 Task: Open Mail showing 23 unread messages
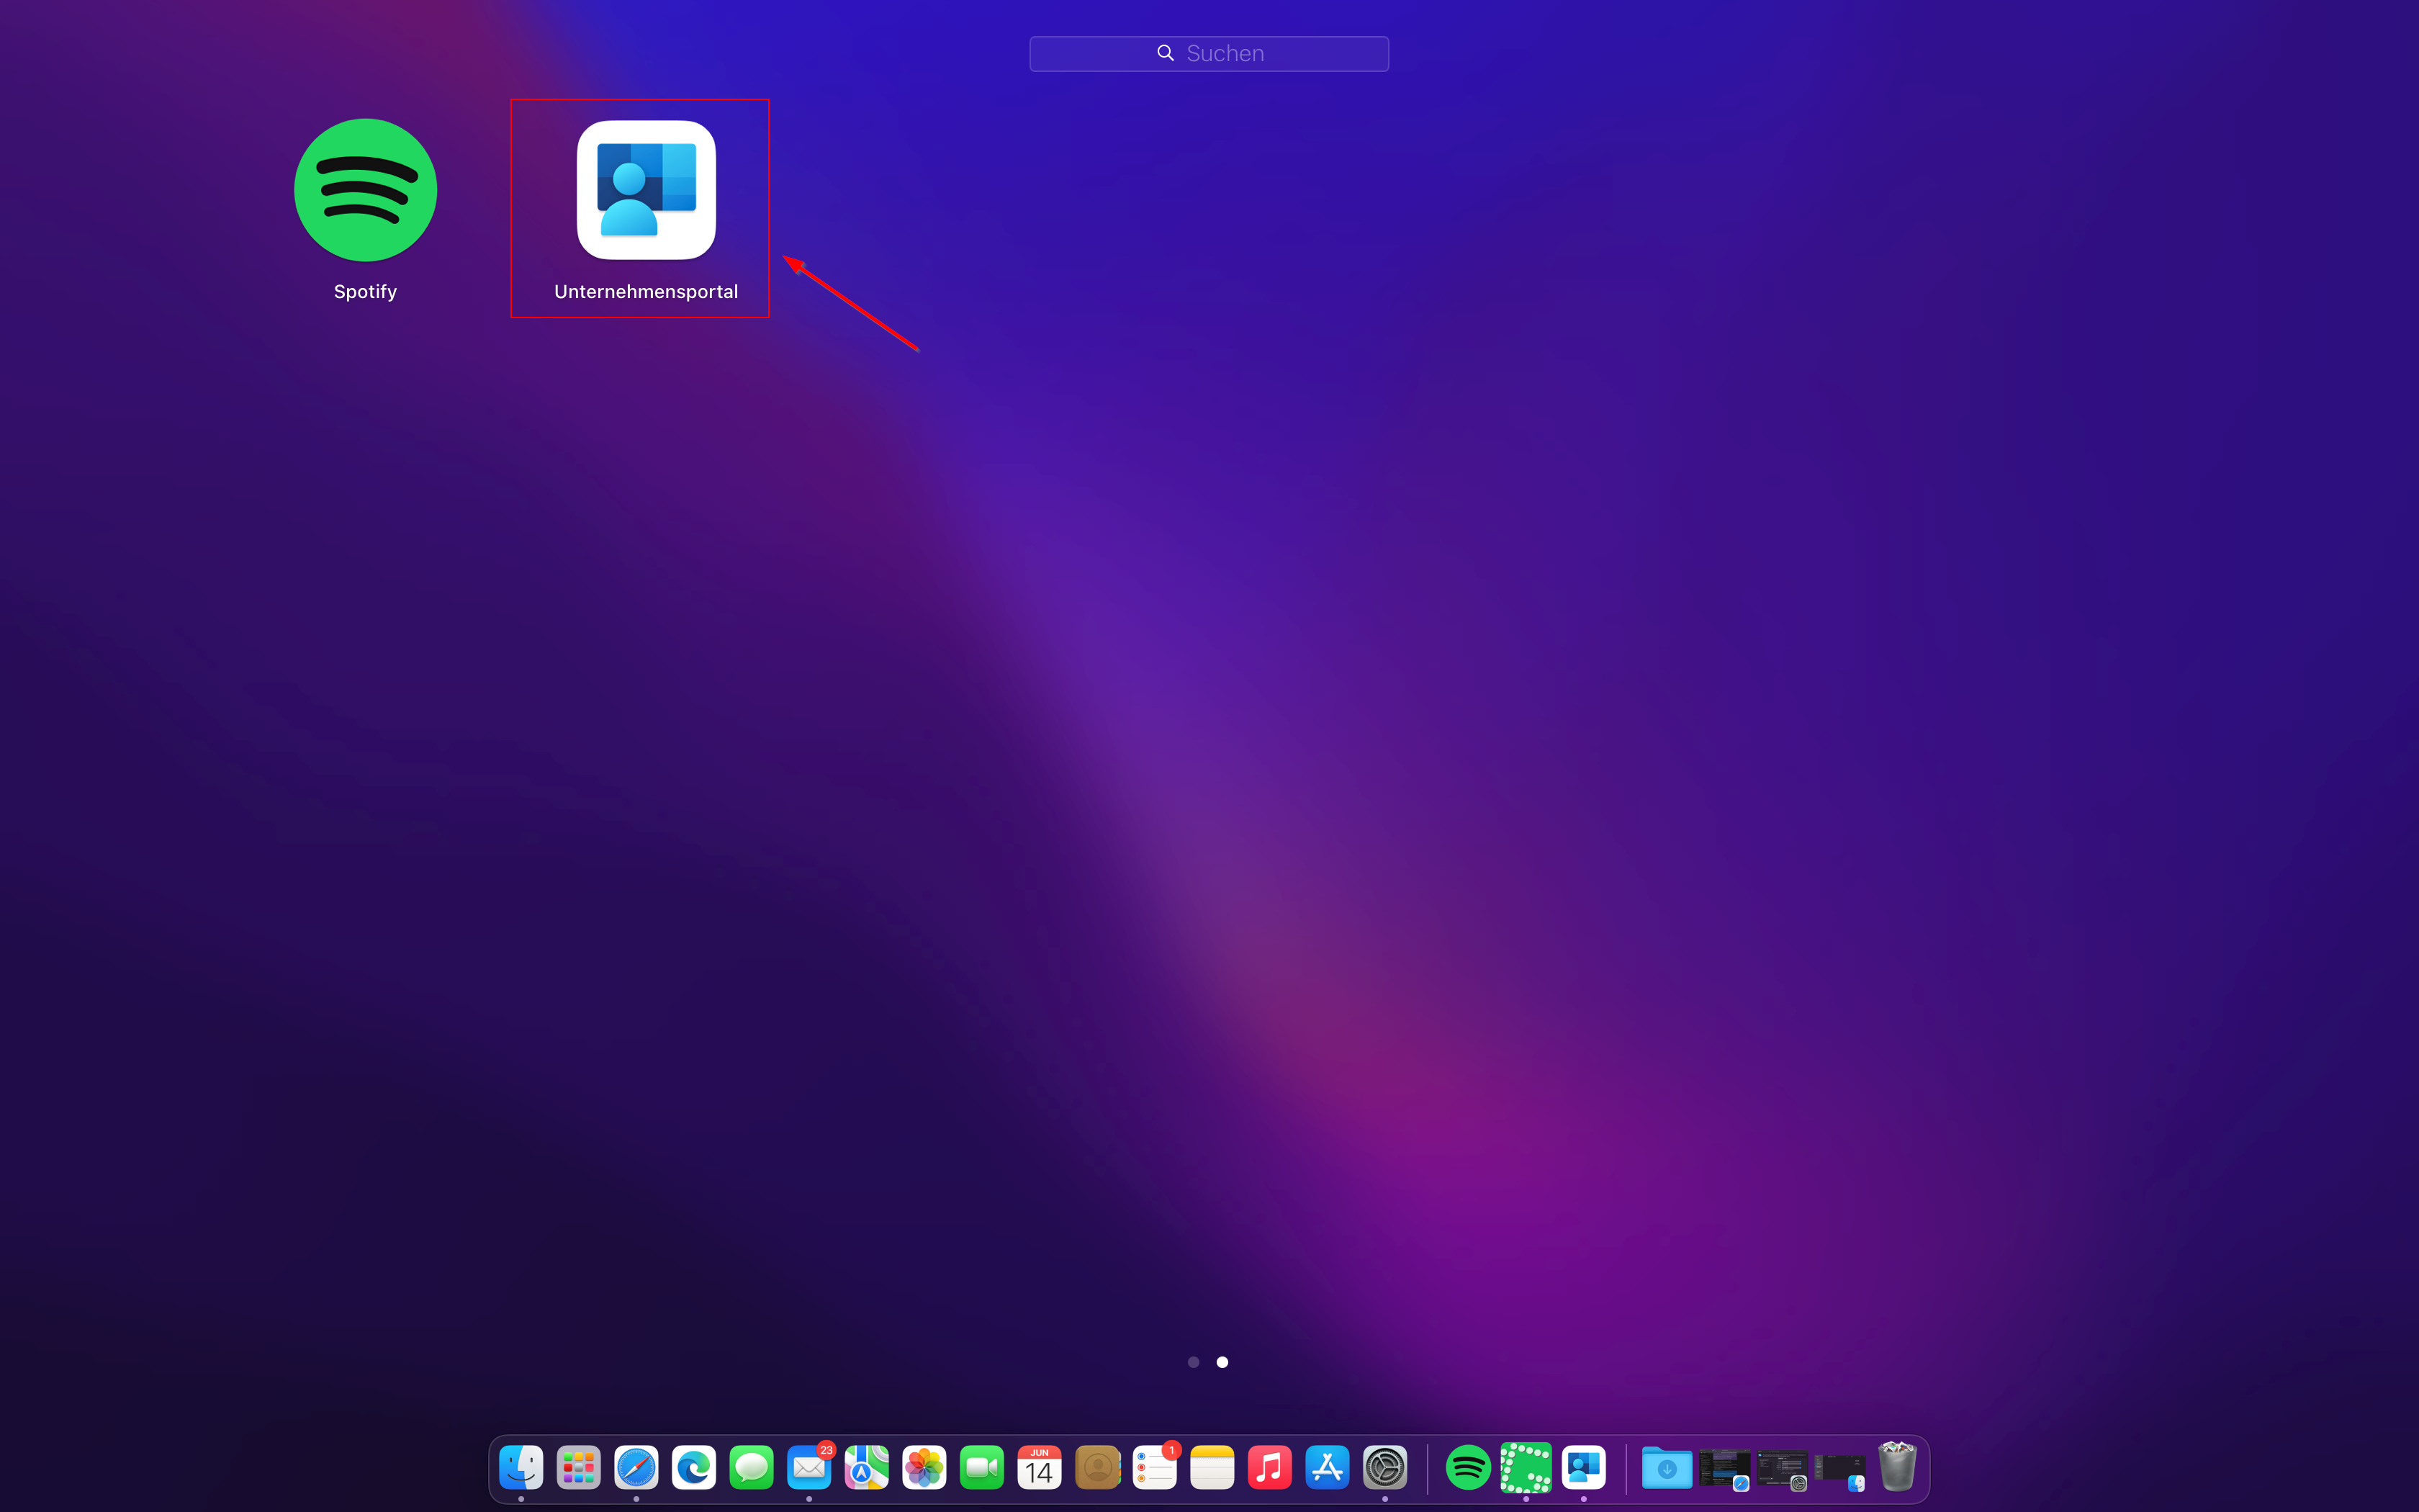click(810, 1467)
